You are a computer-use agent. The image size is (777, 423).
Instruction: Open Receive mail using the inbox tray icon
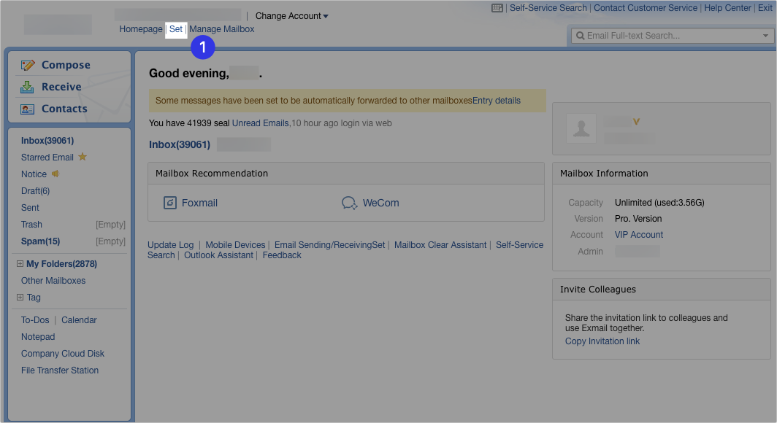(28, 86)
